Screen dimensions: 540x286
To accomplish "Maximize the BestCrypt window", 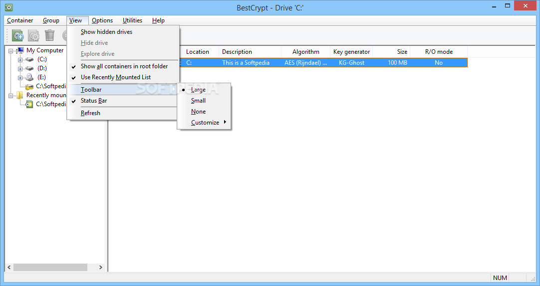I will coord(507,5).
